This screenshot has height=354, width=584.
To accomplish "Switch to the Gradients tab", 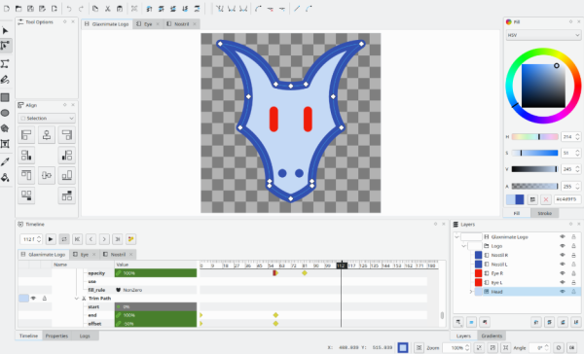I will point(492,336).
